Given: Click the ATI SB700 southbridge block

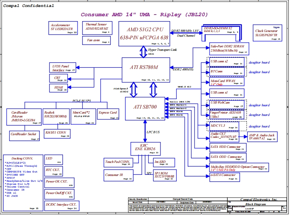Looking at the screenshot, I should [145, 108].
